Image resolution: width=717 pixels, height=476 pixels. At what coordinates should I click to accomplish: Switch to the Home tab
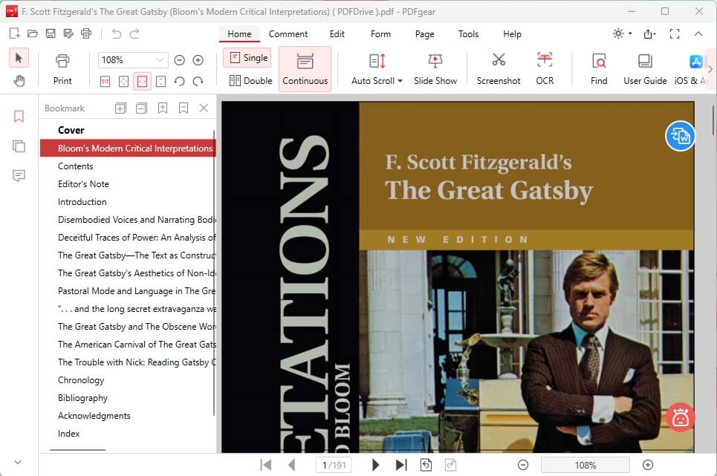[x=239, y=34]
